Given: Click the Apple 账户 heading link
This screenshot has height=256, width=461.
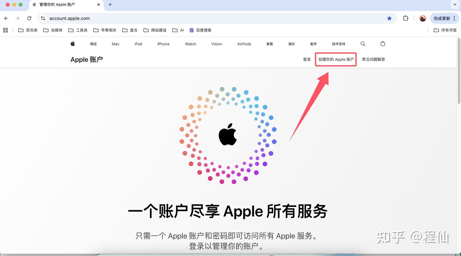Looking at the screenshot, I should [x=86, y=60].
